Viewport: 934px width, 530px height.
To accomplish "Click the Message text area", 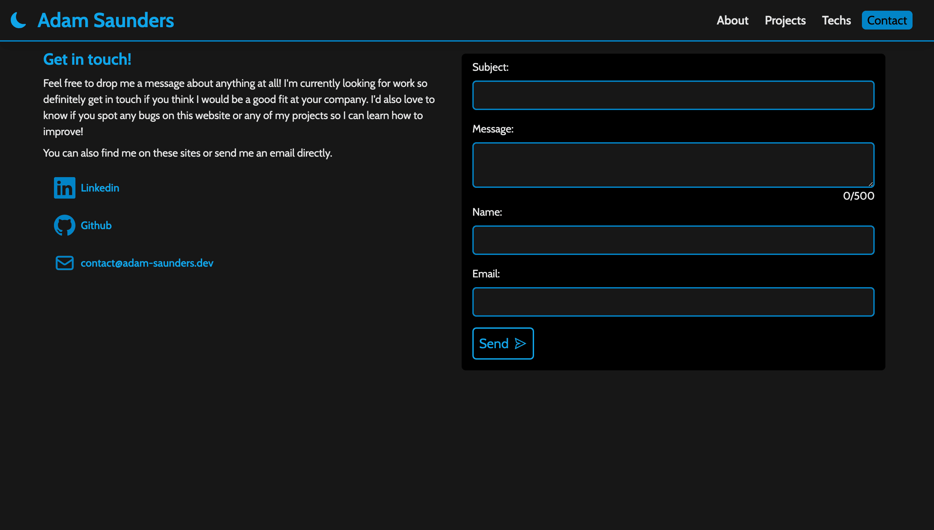I will click(673, 165).
